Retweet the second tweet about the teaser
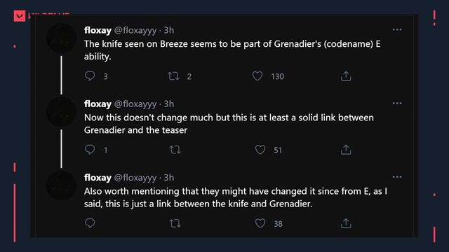The height and width of the screenshot is (252, 449). tap(175, 150)
